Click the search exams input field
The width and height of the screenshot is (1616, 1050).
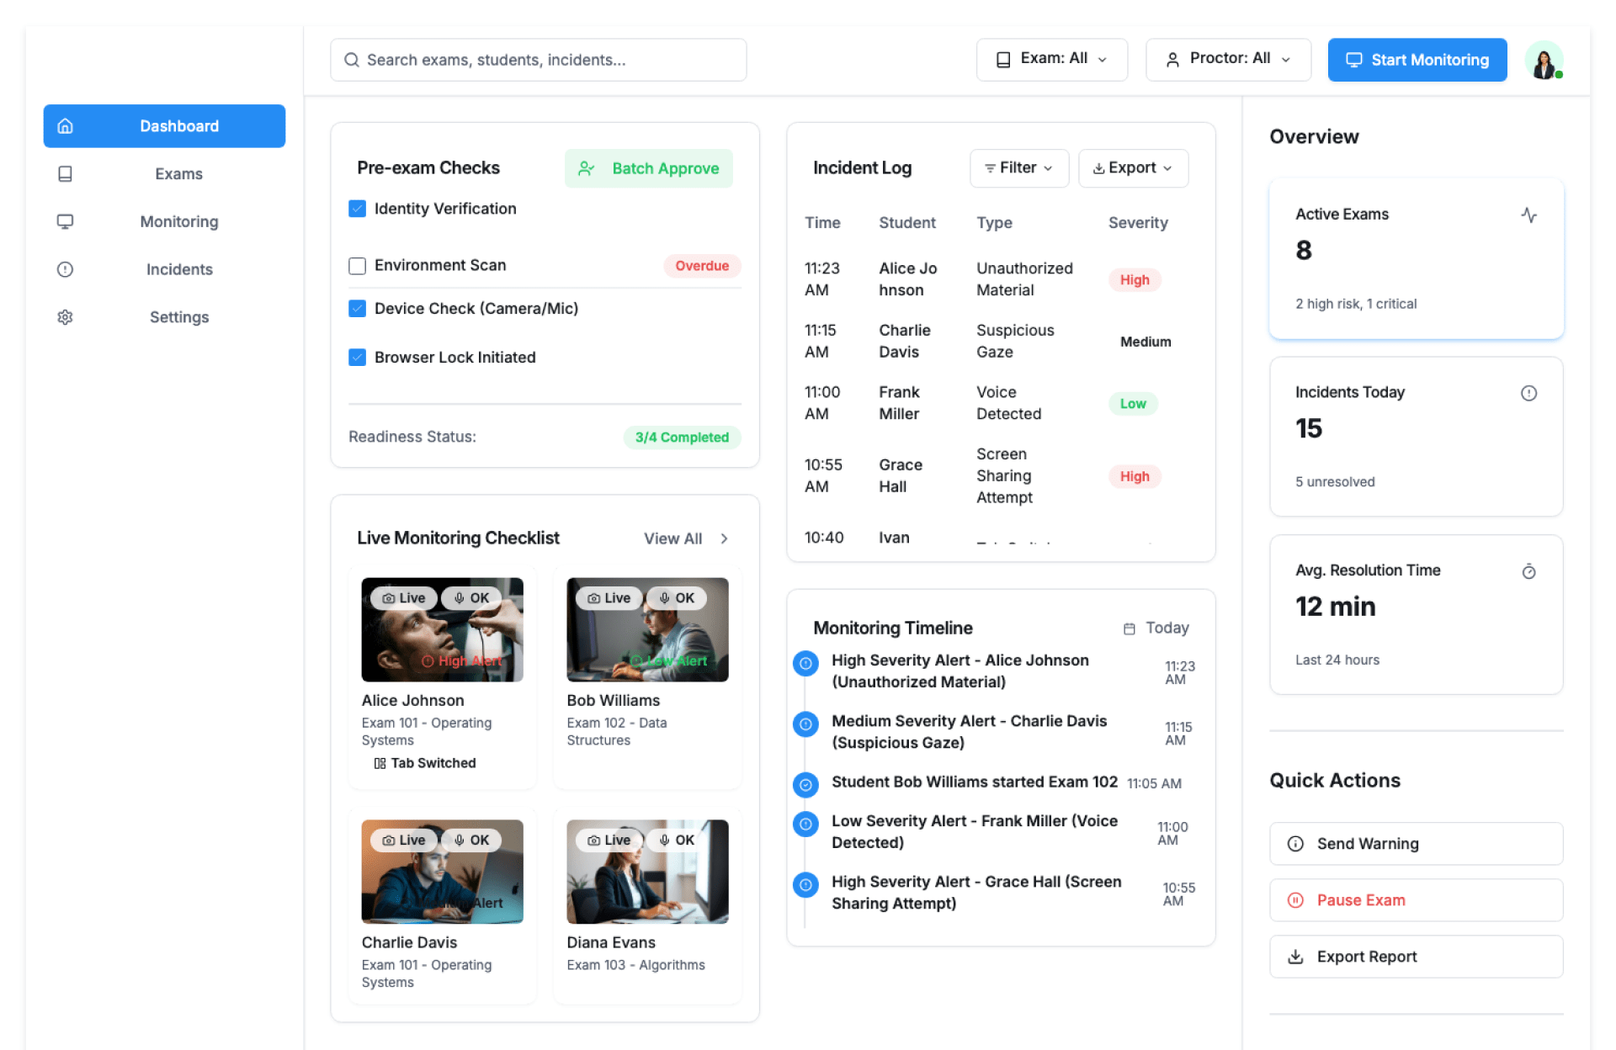(539, 60)
